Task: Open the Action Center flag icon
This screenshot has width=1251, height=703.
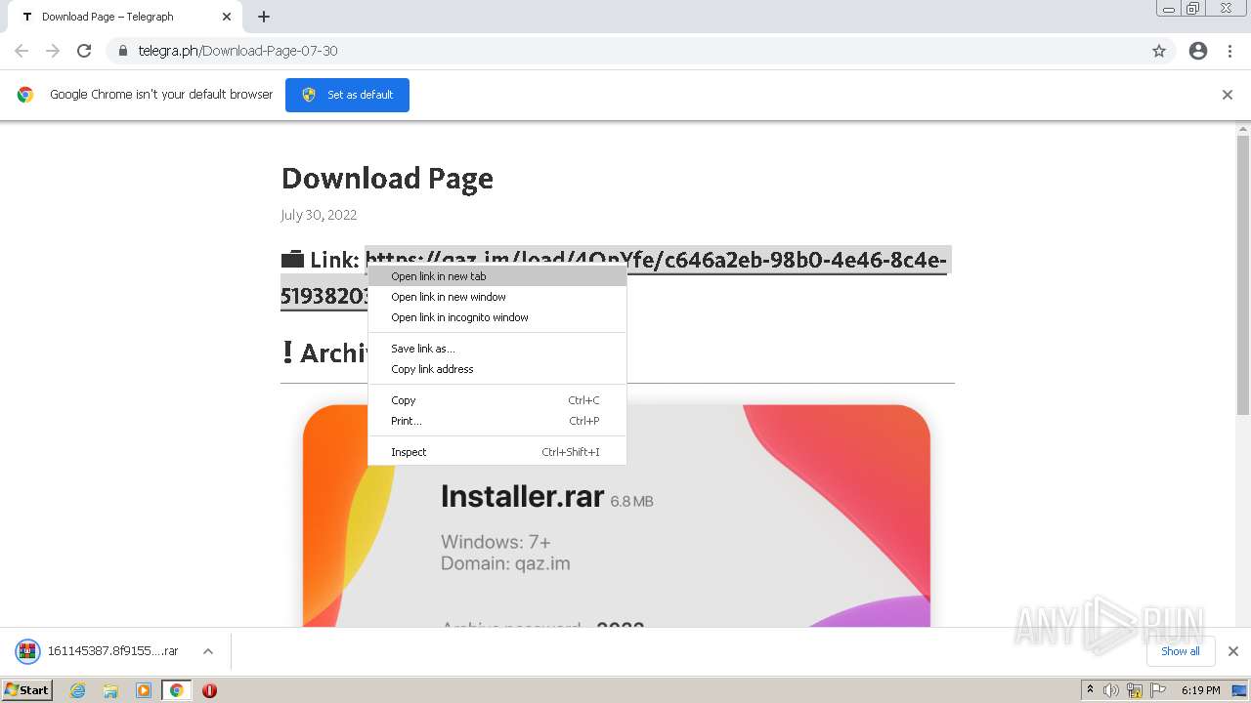Action: point(1157,690)
